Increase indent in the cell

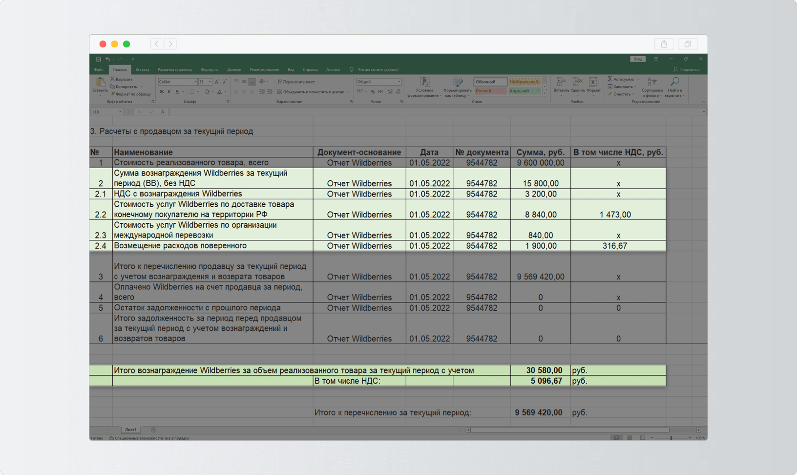(x=270, y=92)
